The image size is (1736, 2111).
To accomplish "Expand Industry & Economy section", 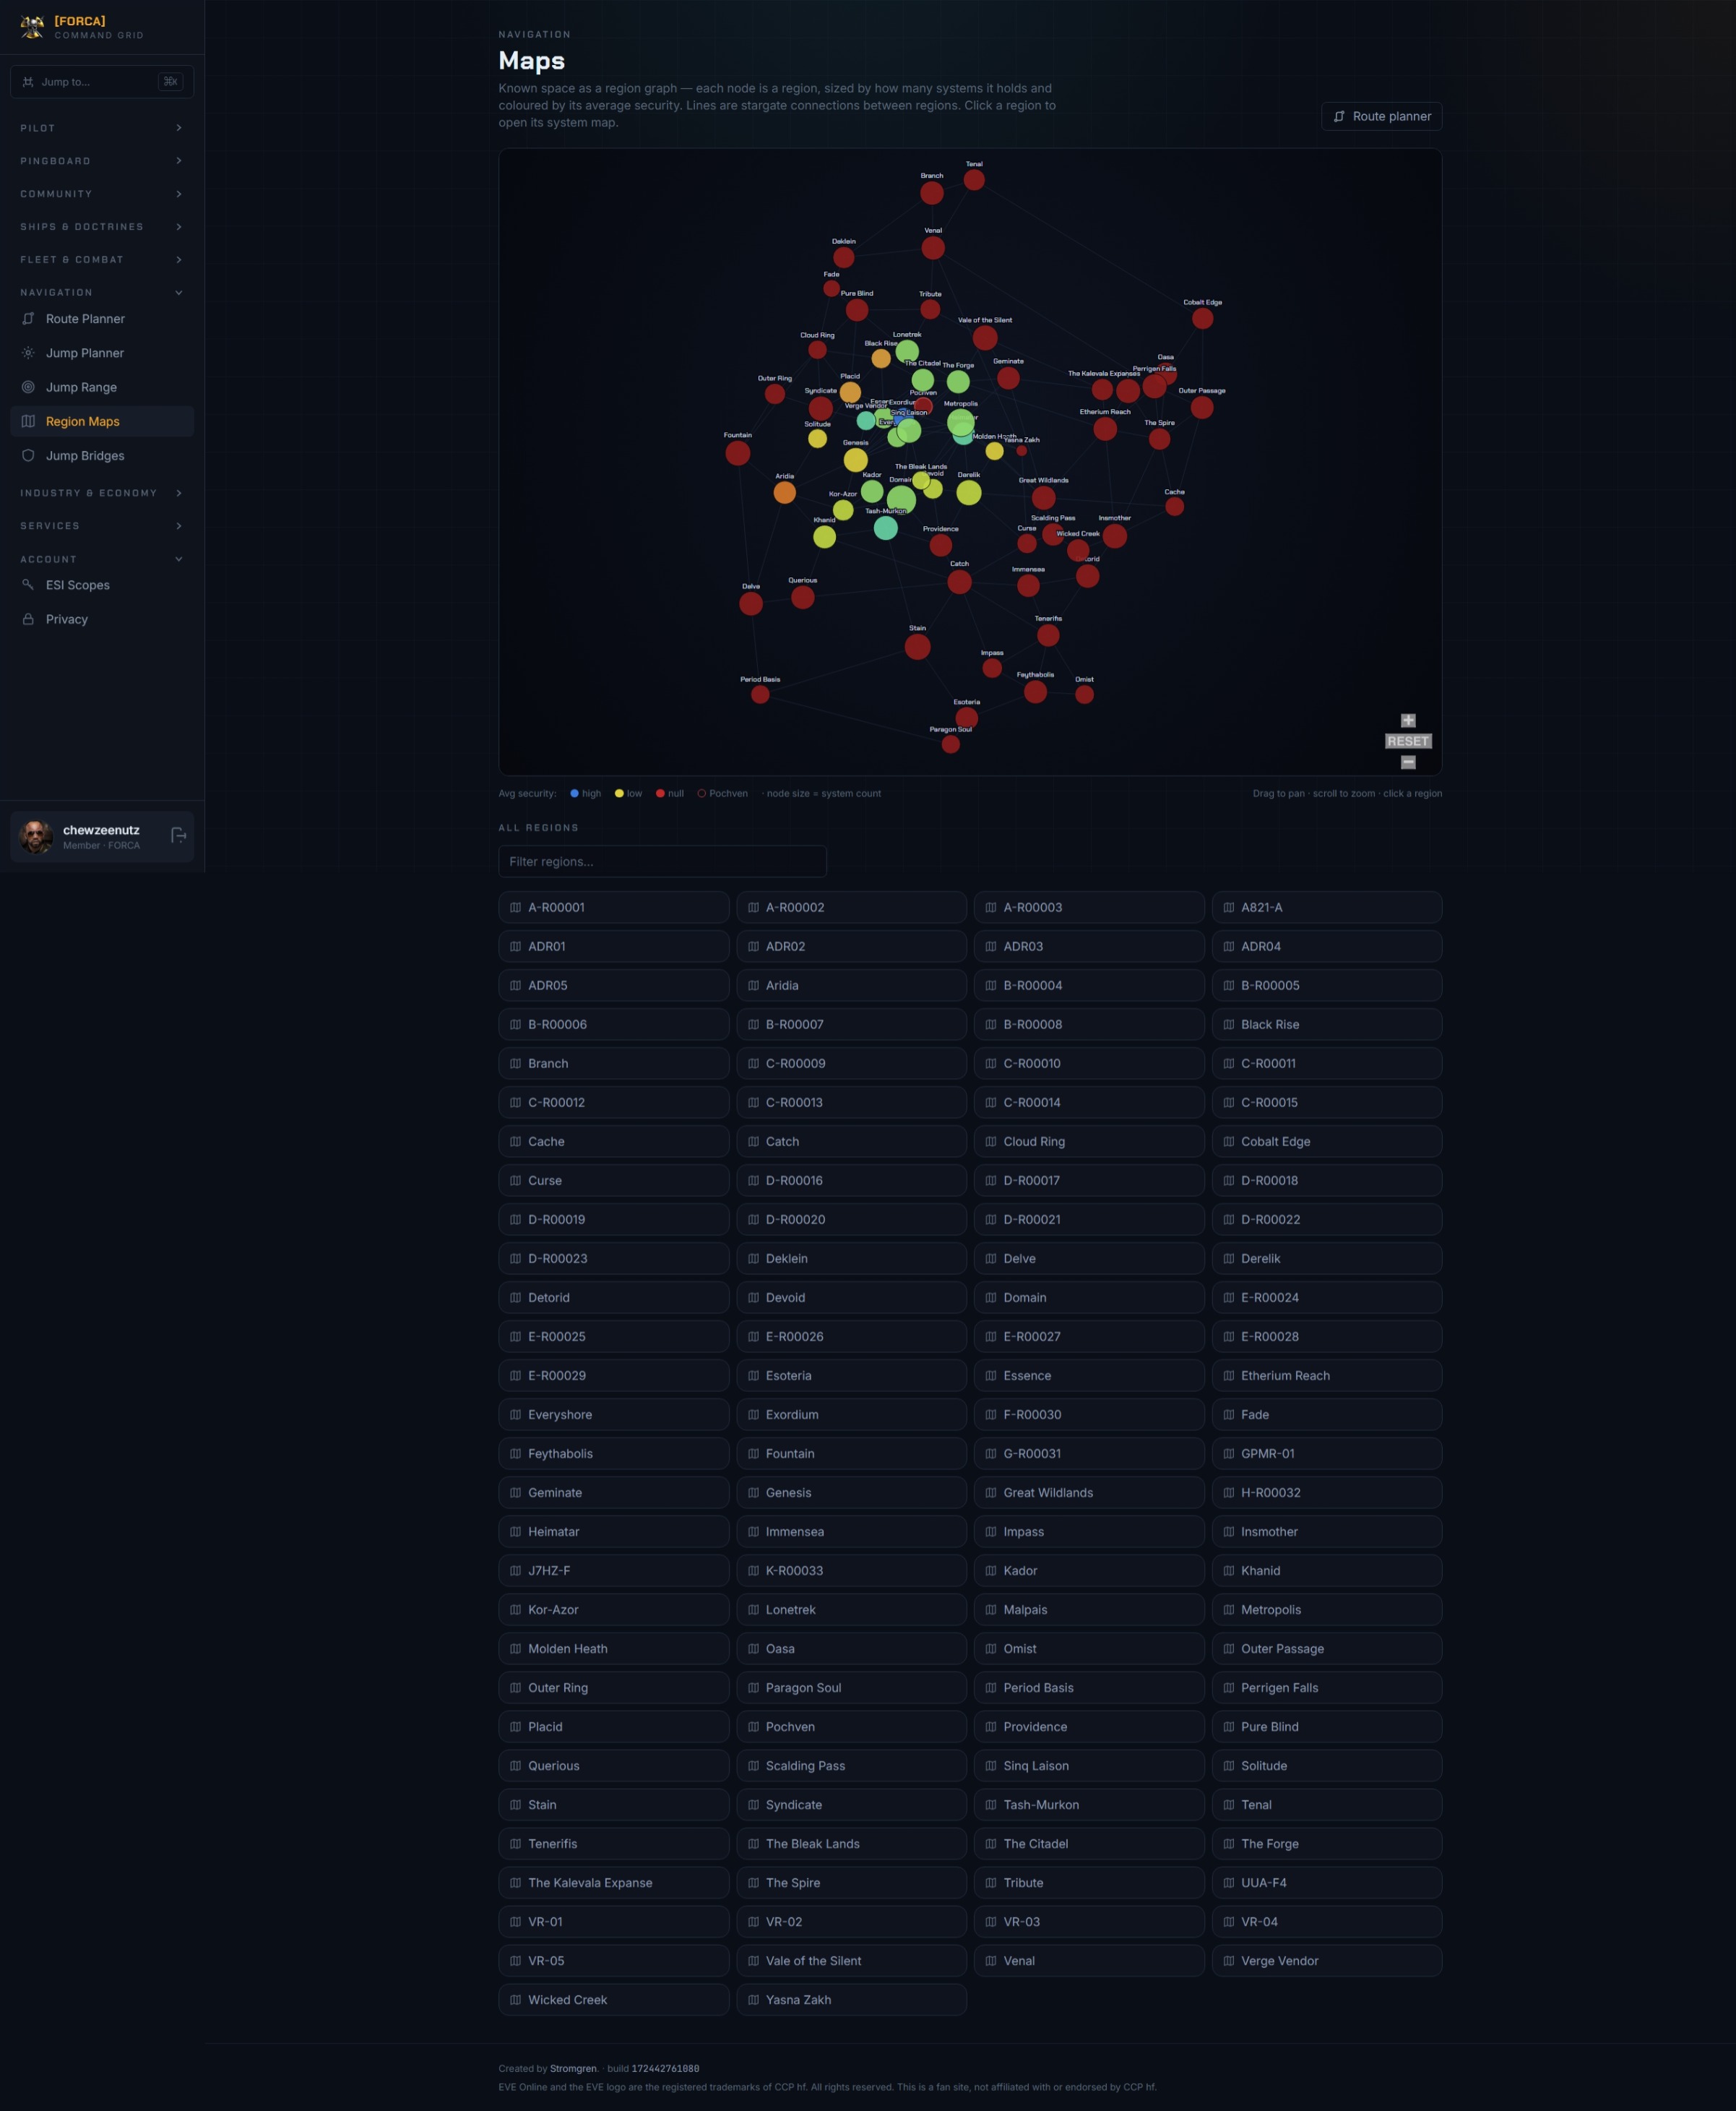I will [102, 493].
